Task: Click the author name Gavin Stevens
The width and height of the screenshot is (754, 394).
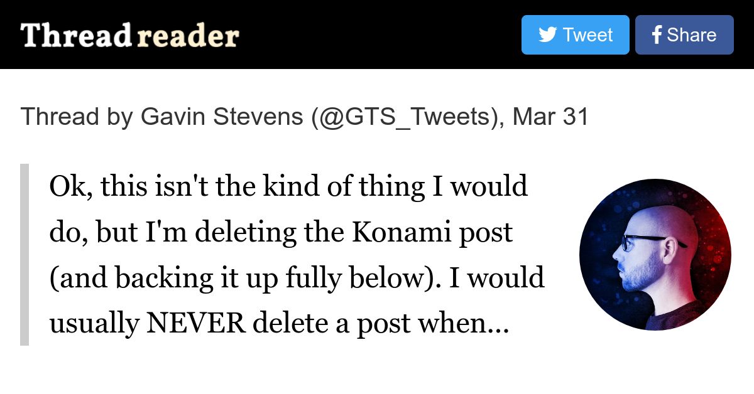Action: (222, 117)
